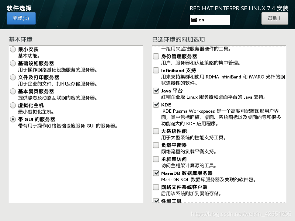The height and width of the screenshot is (221, 295).
Task: Uncheck the Java 平台 checkbox
Action: tap(156, 91)
